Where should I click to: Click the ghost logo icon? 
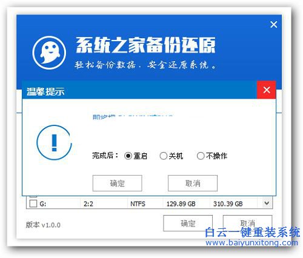pos(49,53)
